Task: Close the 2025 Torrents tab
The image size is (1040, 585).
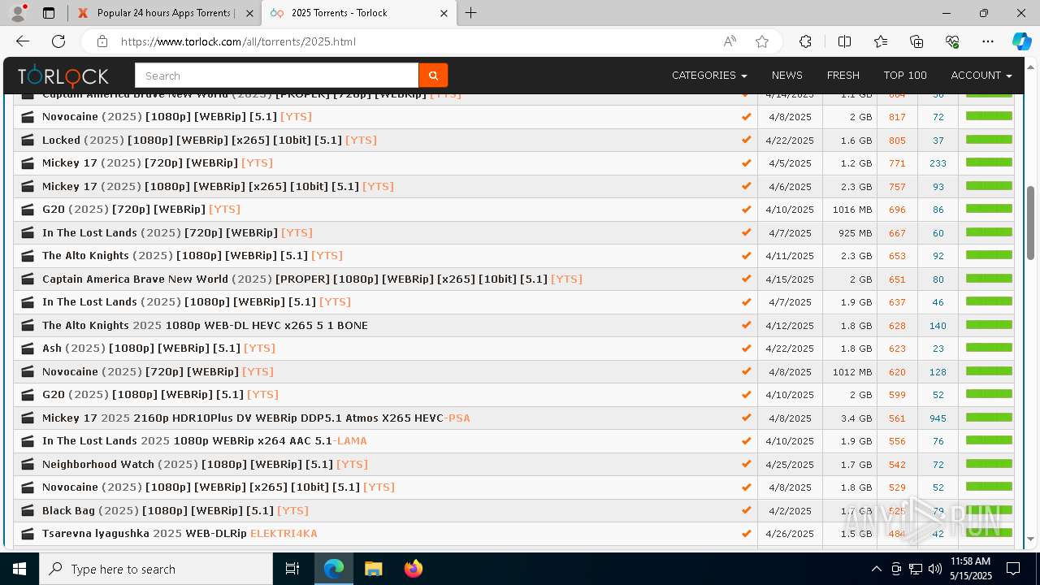Action: tap(444, 13)
